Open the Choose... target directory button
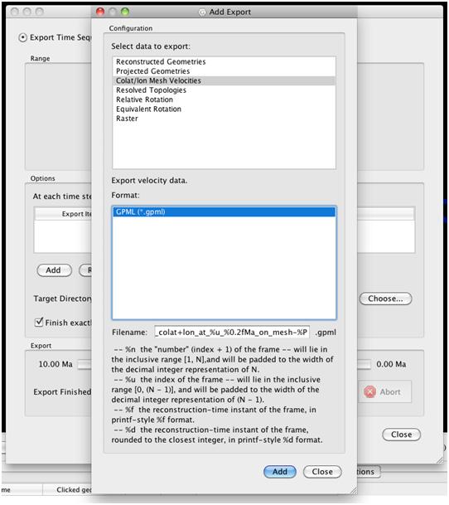The width and height of the screenshot is (449, 505). tap(385, 299)
